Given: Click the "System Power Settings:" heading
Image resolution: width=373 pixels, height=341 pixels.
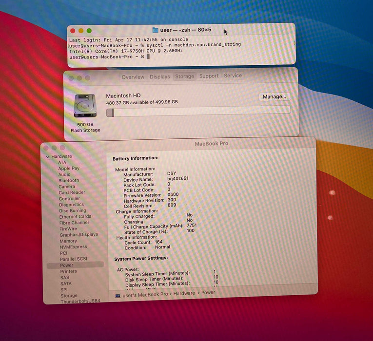Looking at the screenshot, I should 141,259.
